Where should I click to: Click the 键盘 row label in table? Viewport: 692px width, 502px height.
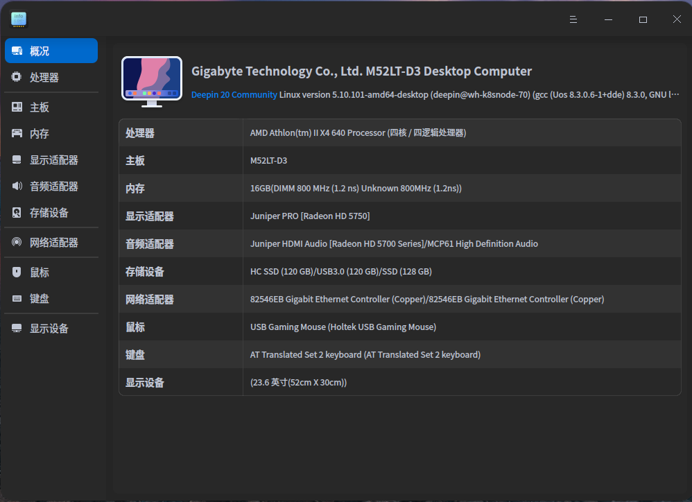tap(135, 355)
